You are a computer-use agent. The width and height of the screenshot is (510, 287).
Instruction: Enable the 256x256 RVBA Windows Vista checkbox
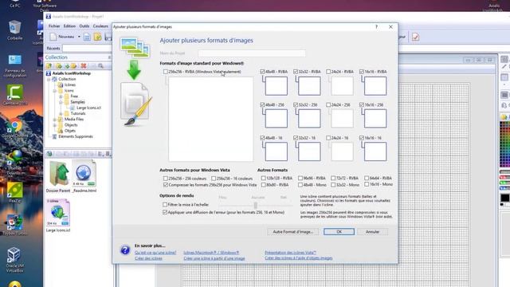pyautogui.click(x=166, y=72)
